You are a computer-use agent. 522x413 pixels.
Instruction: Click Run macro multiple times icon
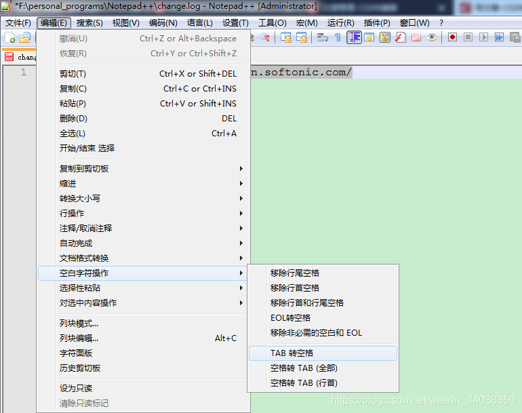[x=499, y=37]
